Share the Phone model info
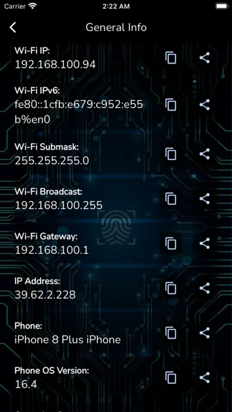The width and height of the screenshot is (232, 412). coord(205,333)
